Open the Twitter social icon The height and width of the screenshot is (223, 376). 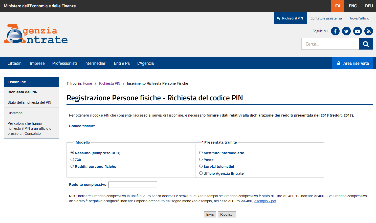[346, 31]
